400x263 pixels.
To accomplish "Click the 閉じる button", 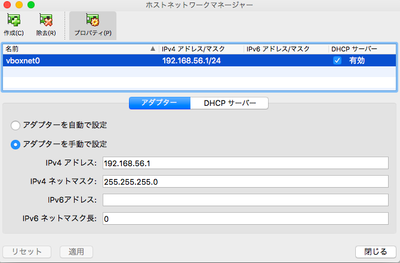I will (x=376, y=252).
